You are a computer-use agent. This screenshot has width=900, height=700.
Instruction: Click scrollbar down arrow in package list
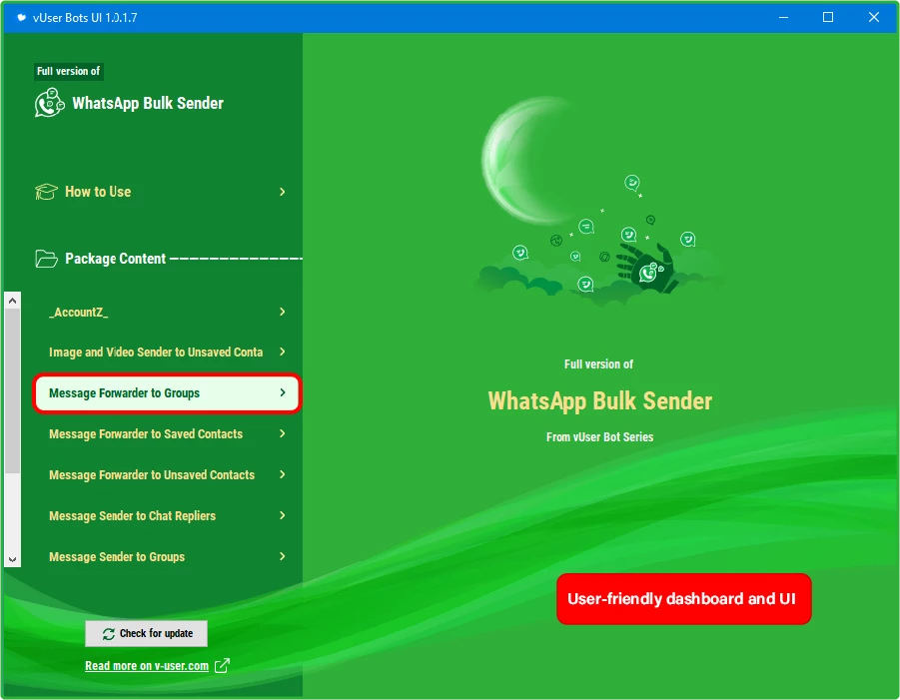click(13, 559)
